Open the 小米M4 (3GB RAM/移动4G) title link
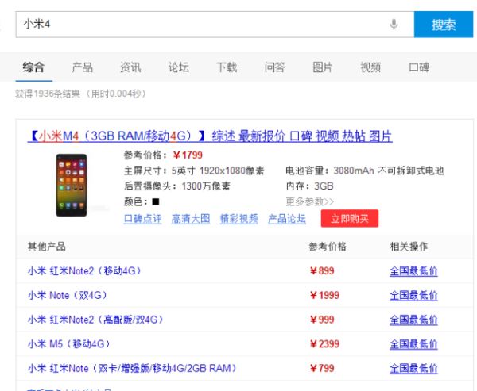 (116, 136)
